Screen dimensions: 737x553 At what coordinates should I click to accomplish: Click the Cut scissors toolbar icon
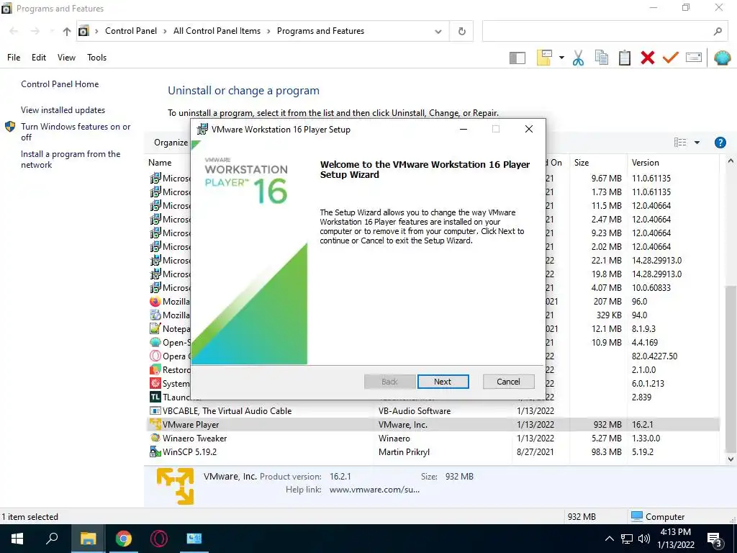[578, 58]
